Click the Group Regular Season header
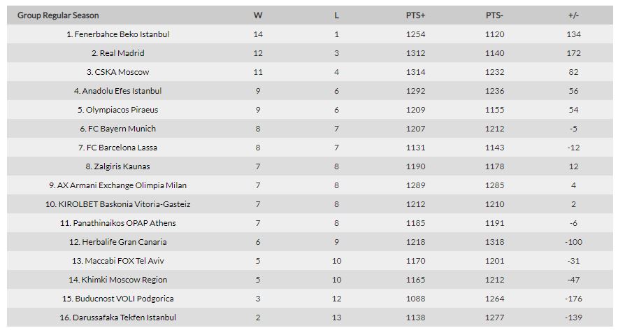 point(58,15)
